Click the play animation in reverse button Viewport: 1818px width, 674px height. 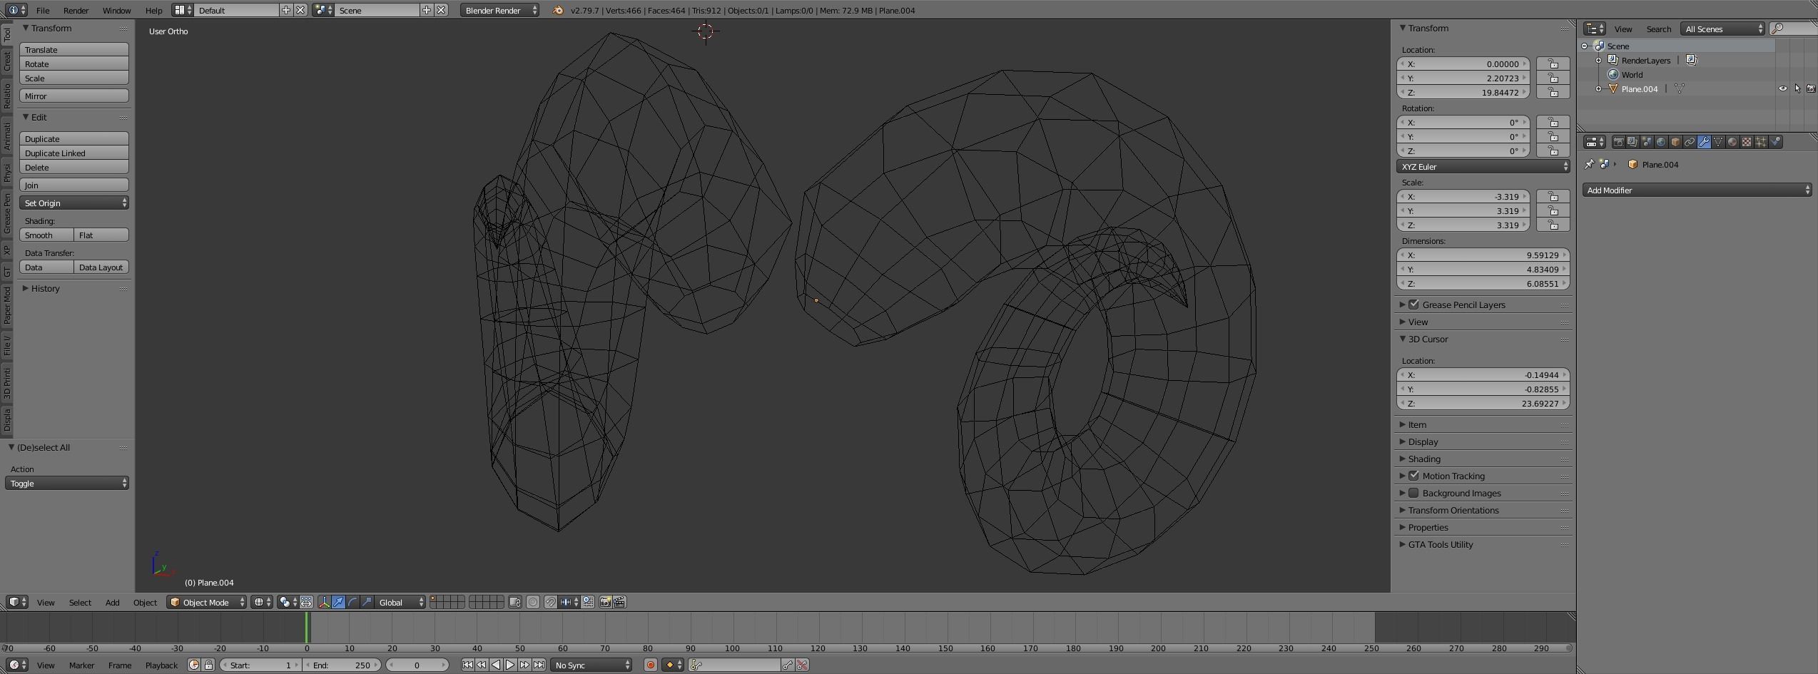[x=496, y=665]
